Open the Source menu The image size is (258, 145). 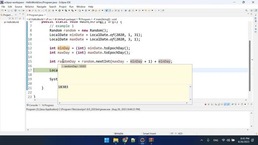click(19, 7)
